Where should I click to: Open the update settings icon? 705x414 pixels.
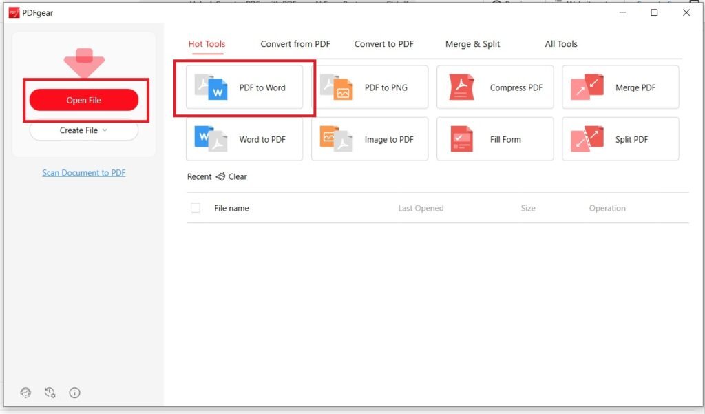click(50, 393)
